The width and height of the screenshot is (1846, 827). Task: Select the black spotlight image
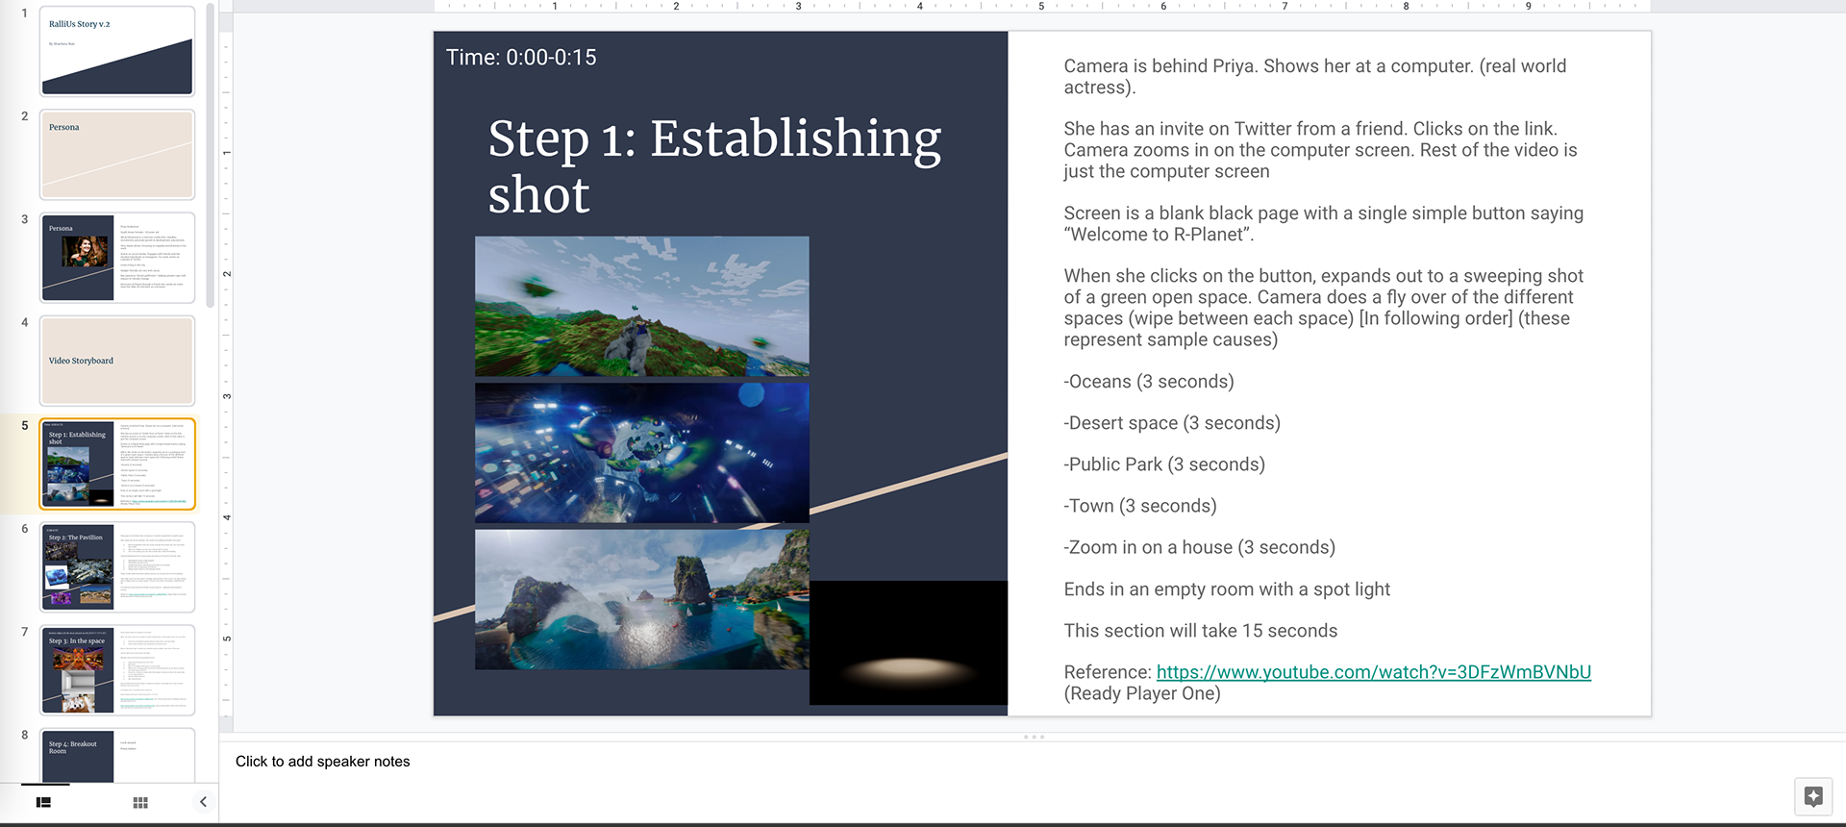coord(909,642)
